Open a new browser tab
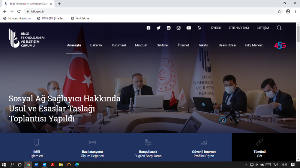The height and width of the screenshot is (168, 300). click(x=59, y=4)
